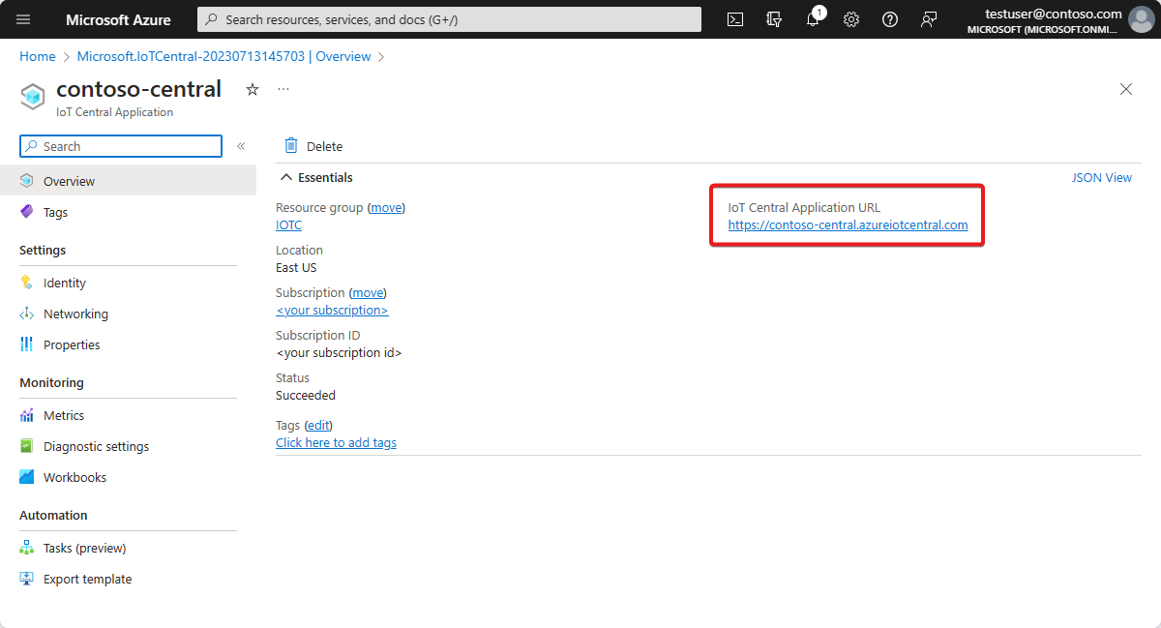Open the Azure Cloud Shell
The width and height of the screenshot is (1161, 628).
tap(735, 18)
